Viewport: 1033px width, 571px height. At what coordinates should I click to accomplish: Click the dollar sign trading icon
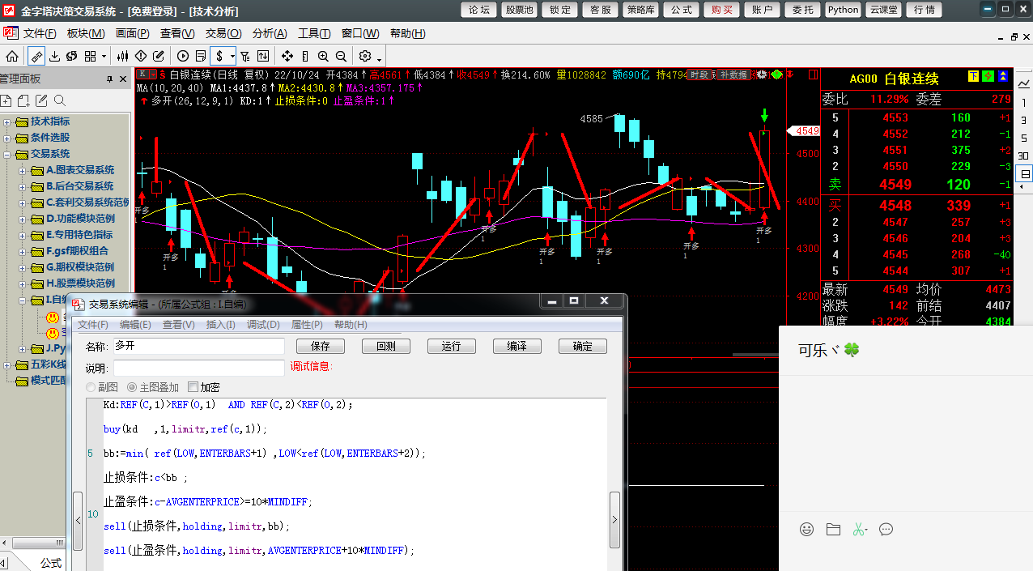tap(220, 56)
